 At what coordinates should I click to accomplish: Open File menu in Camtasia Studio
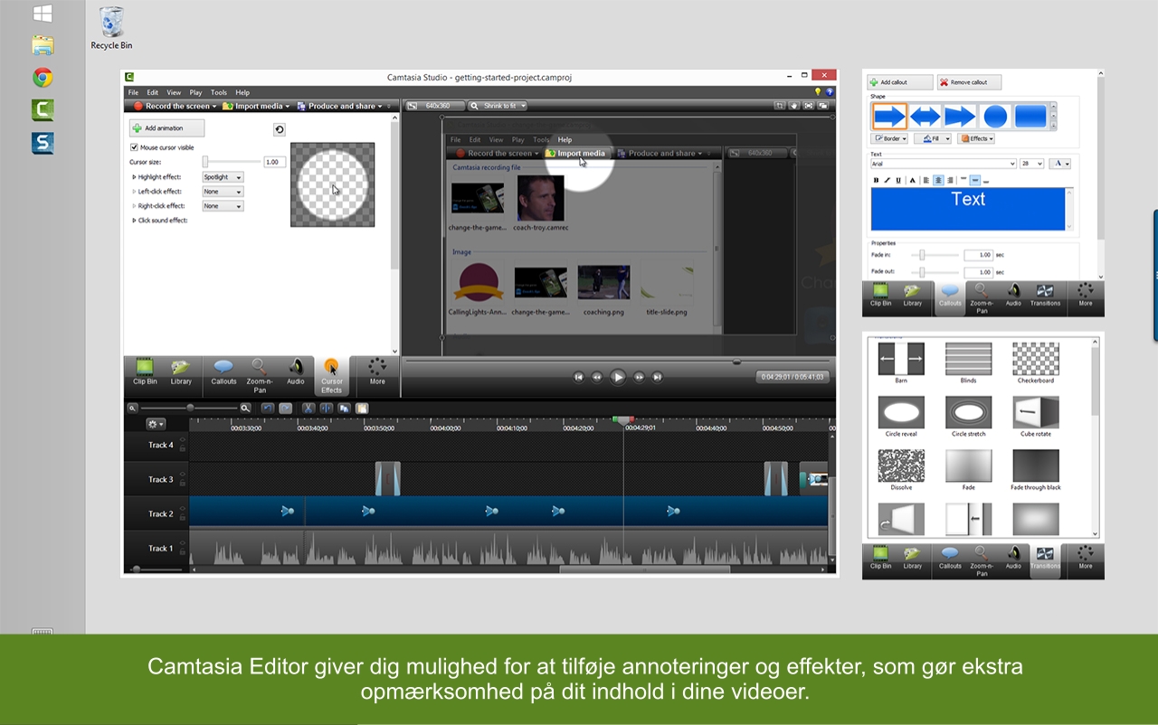coord(133,92)
